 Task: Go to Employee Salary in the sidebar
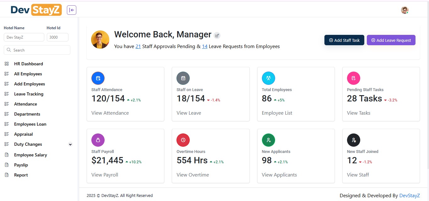(x=30, y=155)
